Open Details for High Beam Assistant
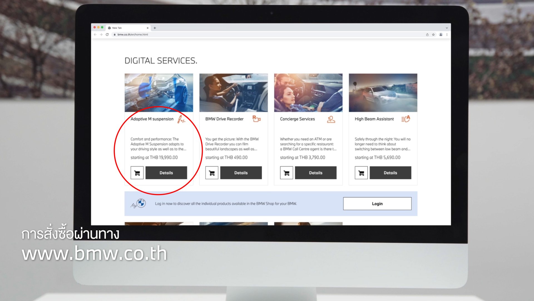Screen dimensions: 534x301 click(390, 173)
